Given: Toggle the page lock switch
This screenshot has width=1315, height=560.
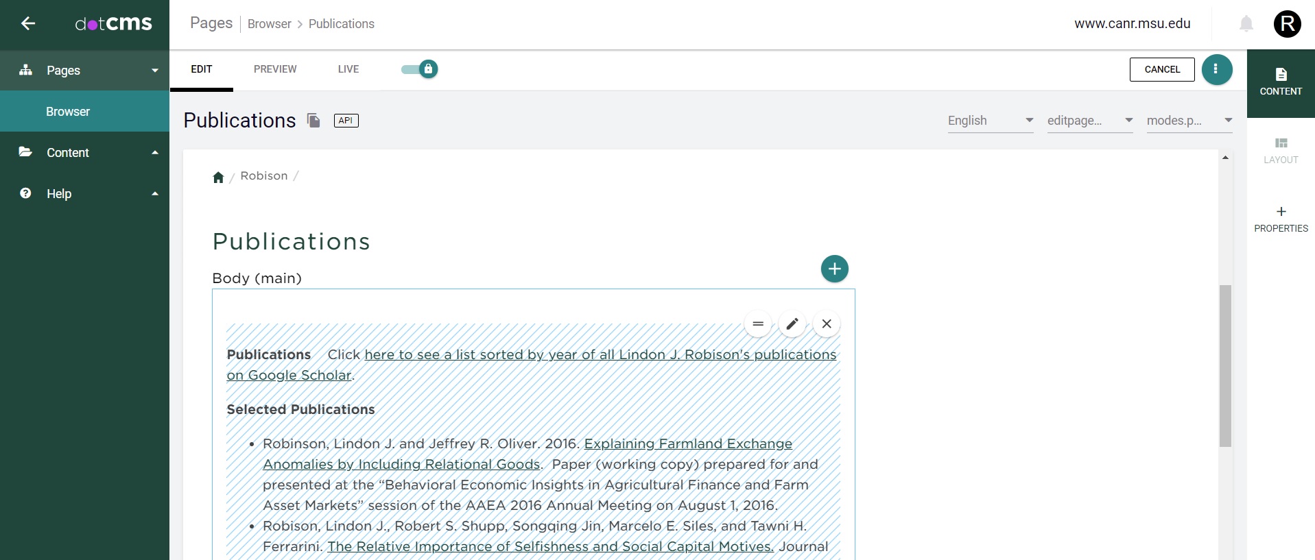Looking at the screenshot, I should point(420,69).
